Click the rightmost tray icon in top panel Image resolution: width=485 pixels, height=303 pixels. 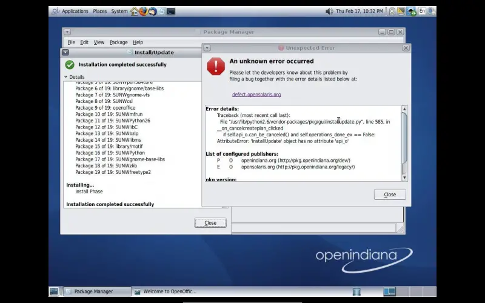pos(432,12)
